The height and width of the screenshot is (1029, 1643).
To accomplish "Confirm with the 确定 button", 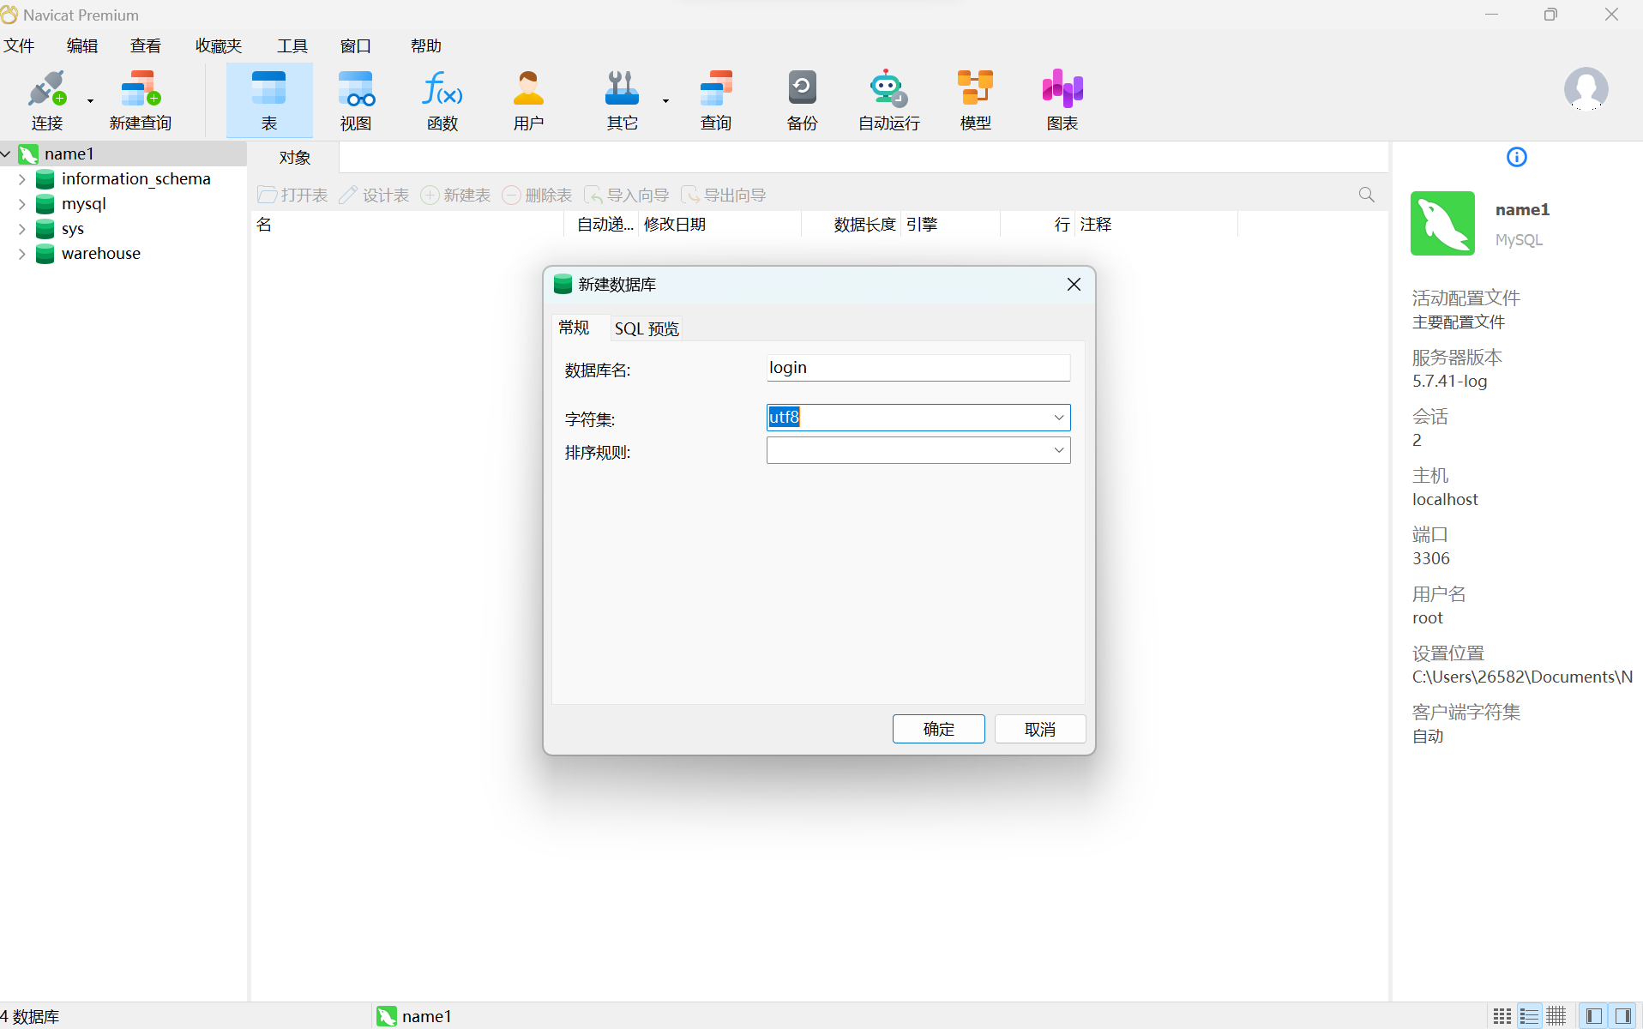I will [938, 729].
